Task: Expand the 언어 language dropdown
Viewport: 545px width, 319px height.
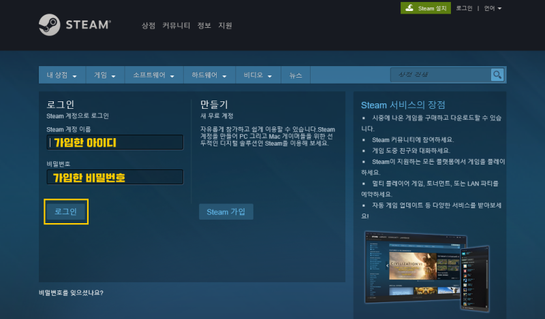Action: [493, 8]
